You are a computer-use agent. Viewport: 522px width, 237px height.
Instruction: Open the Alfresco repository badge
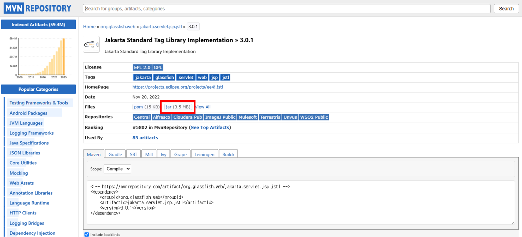point(161,117)
